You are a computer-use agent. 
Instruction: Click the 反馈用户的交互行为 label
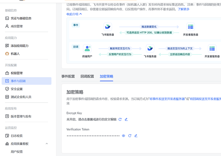120,54
